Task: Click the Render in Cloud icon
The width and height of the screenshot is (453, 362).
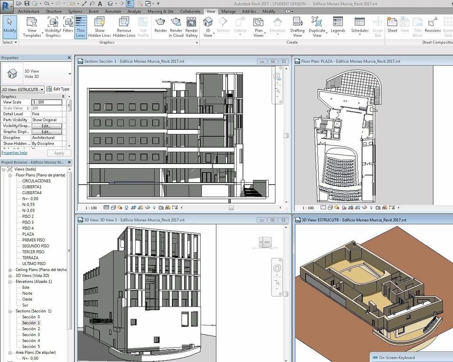Action: click(x=176, y=27)
